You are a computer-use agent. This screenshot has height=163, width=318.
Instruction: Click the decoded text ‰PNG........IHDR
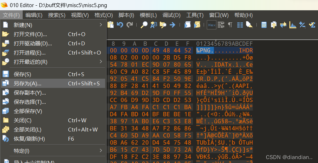click(224, 50)
